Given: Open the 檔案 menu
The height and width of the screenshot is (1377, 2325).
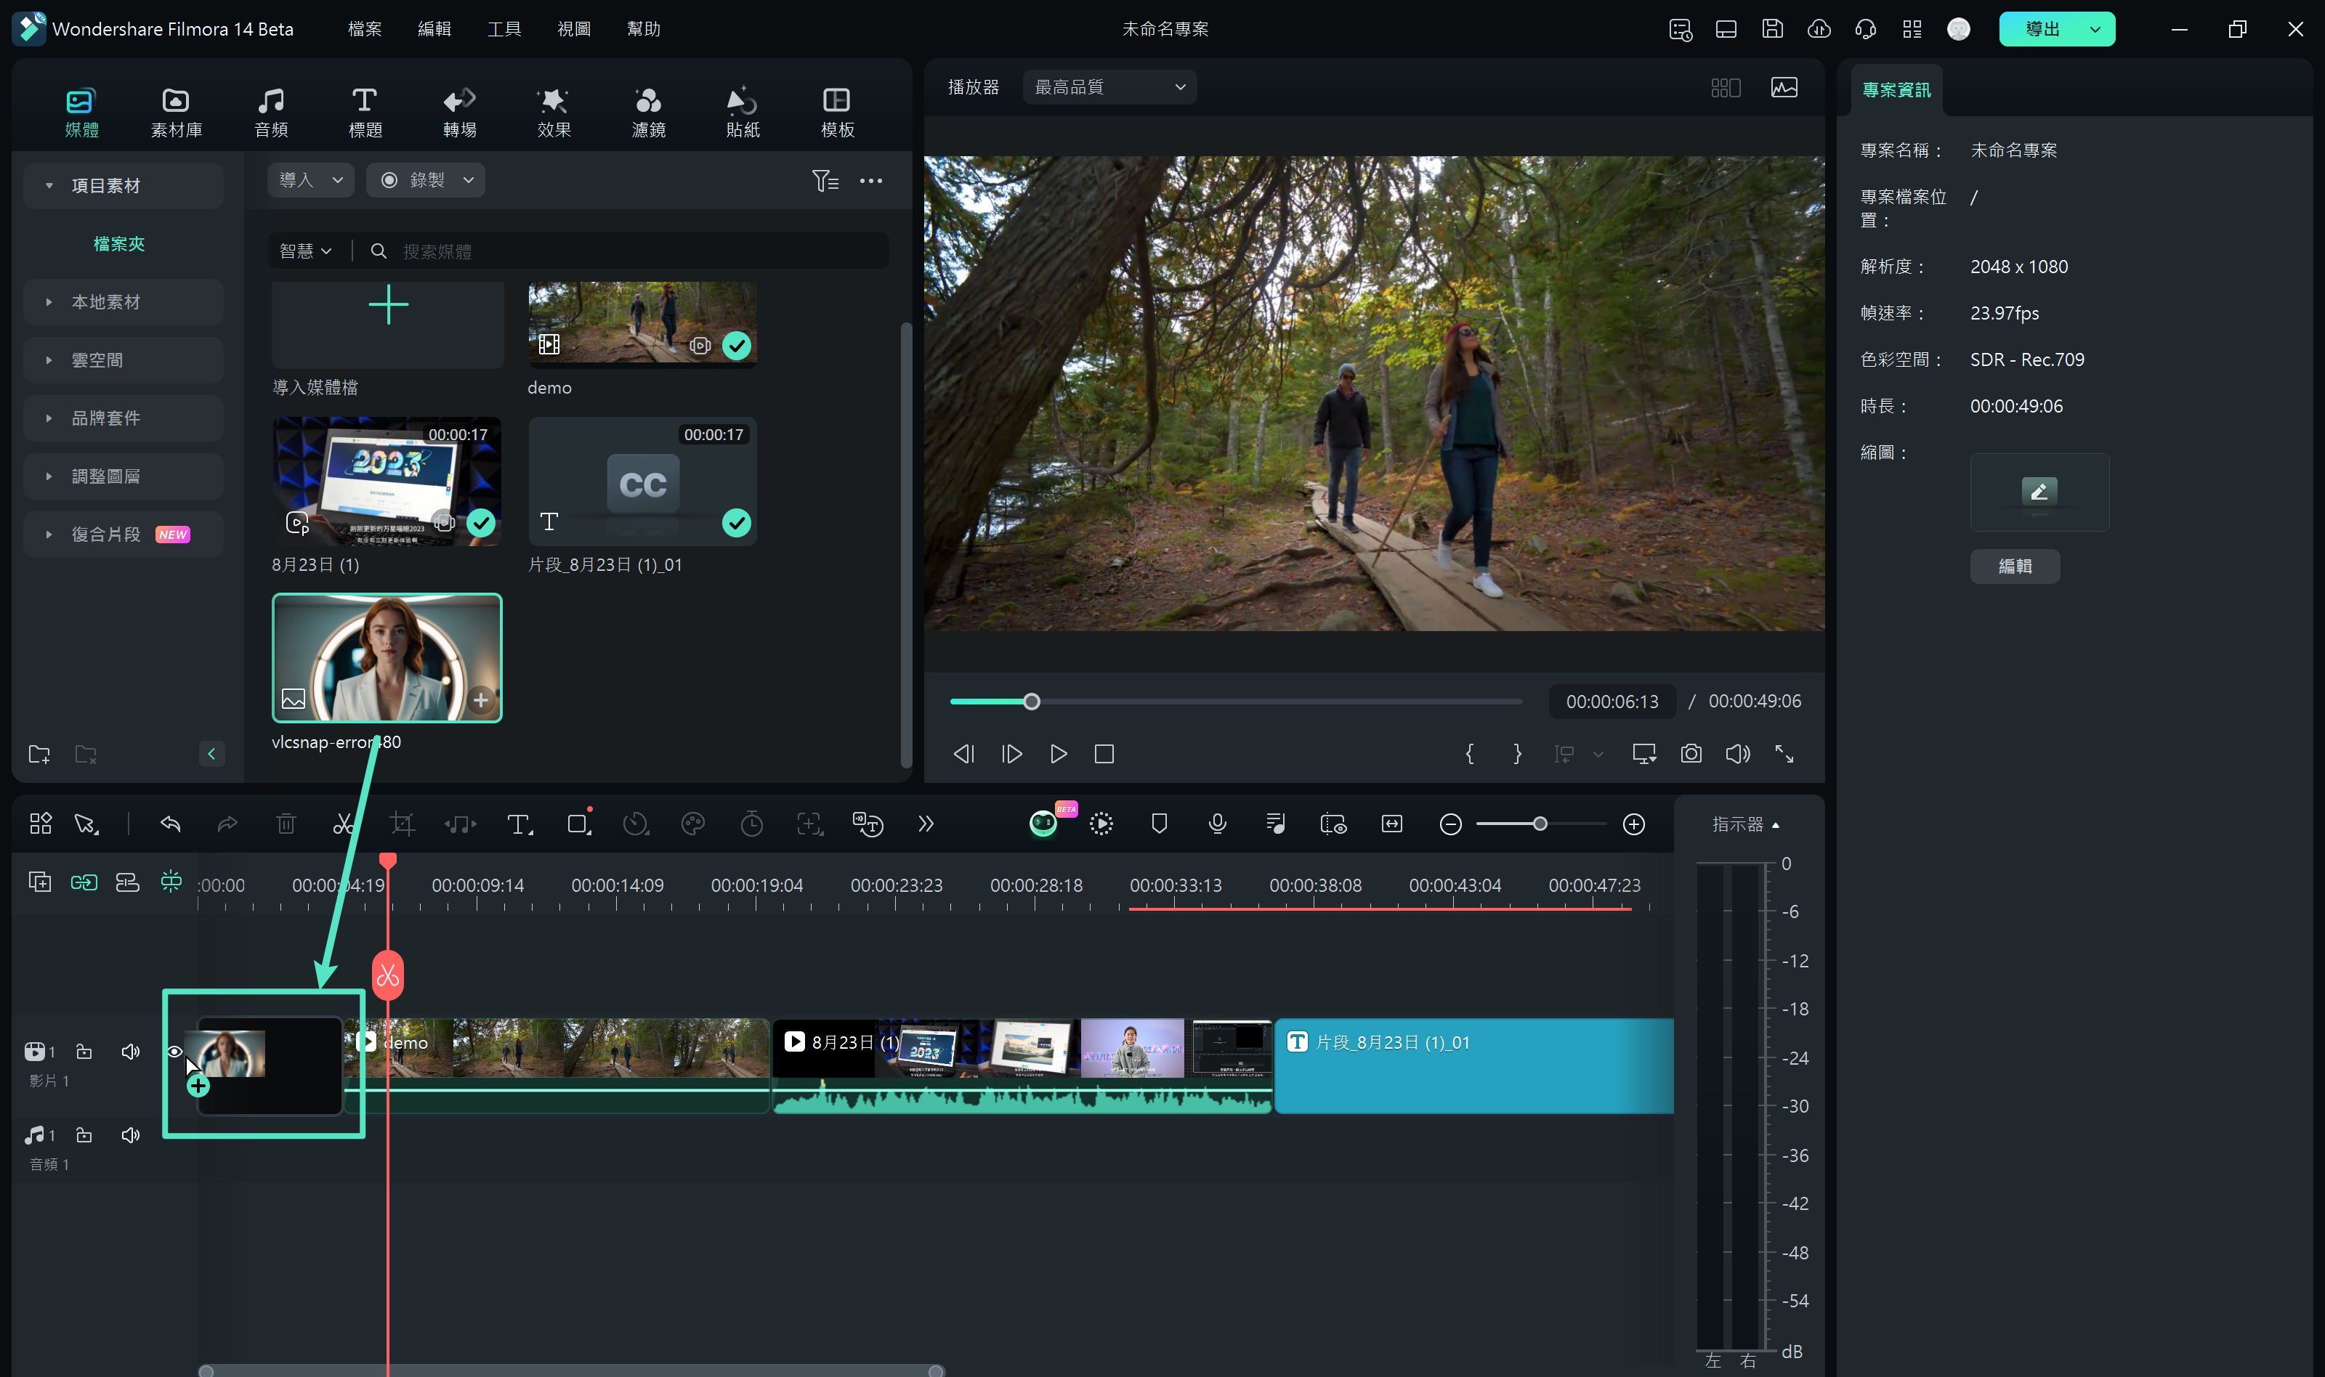Looking at the screenshot, I should coord(365,29).
